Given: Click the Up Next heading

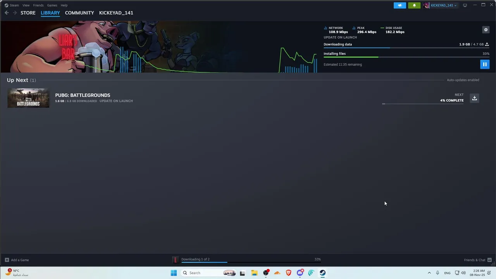Looking at the screenshot, I should (x=17, y=80).
